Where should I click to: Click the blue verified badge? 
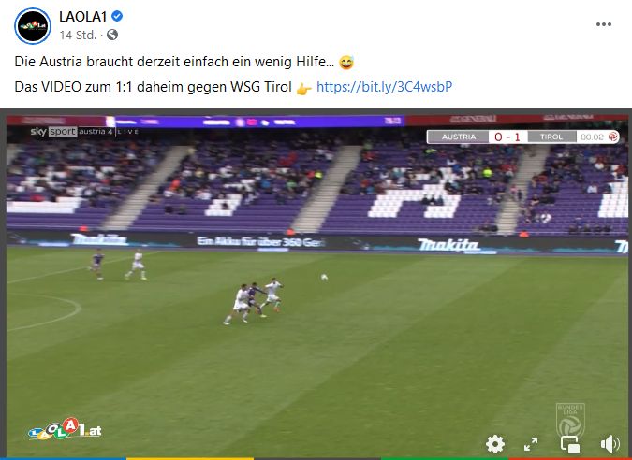click(117, 16)
